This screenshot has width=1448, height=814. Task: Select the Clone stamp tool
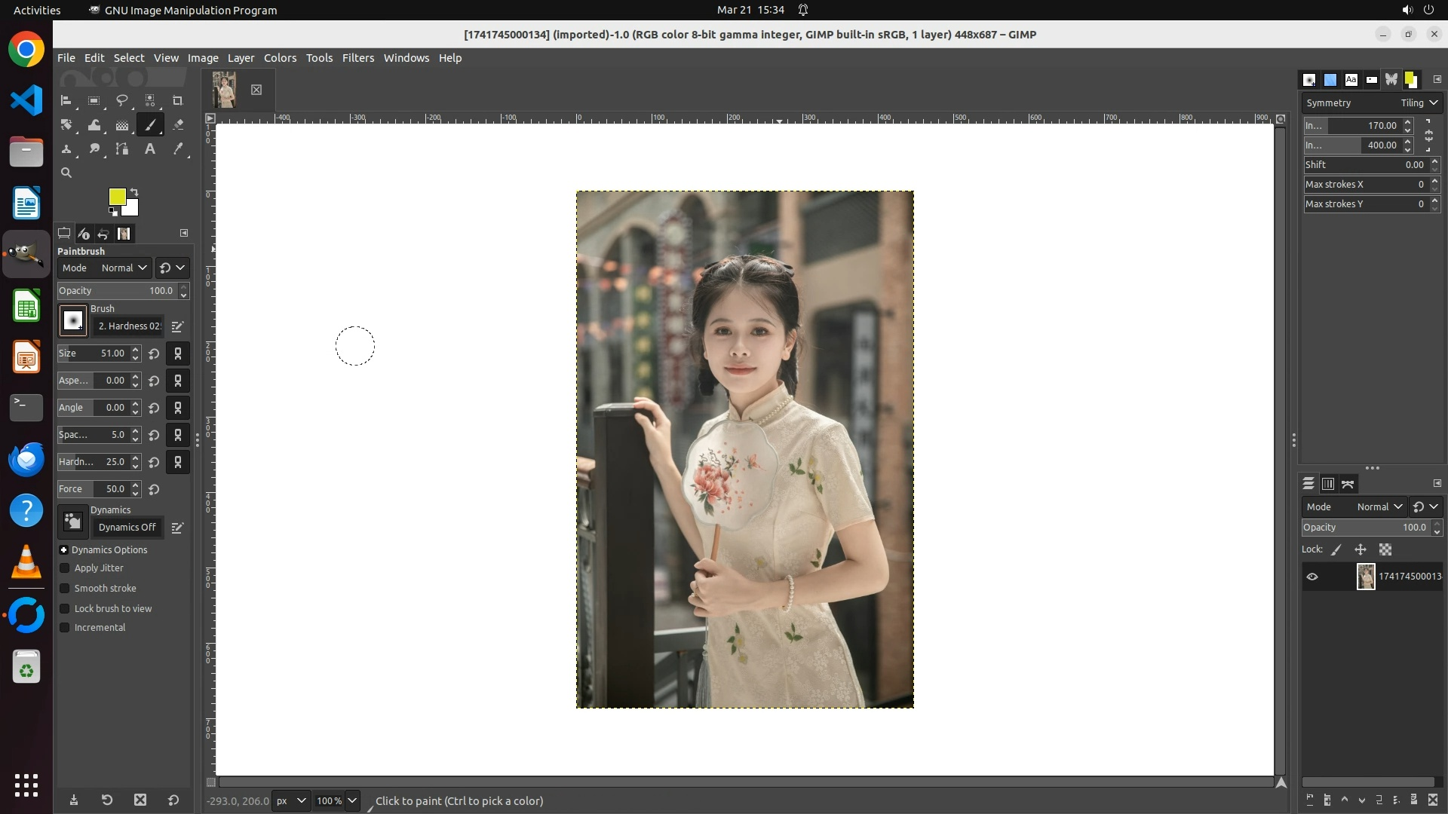click(66, 149)
